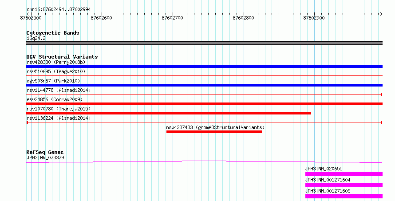Click ruler tick label 87602900

pos(314,18)
